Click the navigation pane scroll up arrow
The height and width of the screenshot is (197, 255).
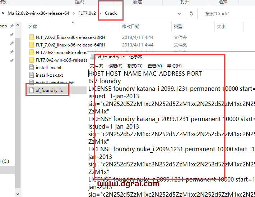(x=18, y=25)
